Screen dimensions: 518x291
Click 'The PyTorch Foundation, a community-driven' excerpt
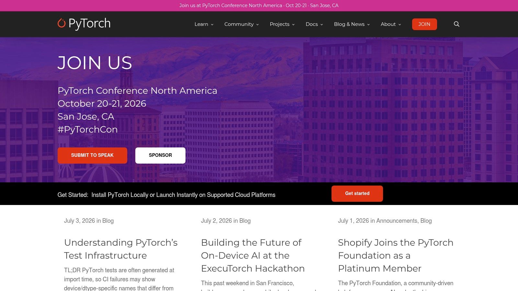coord(396,283)
